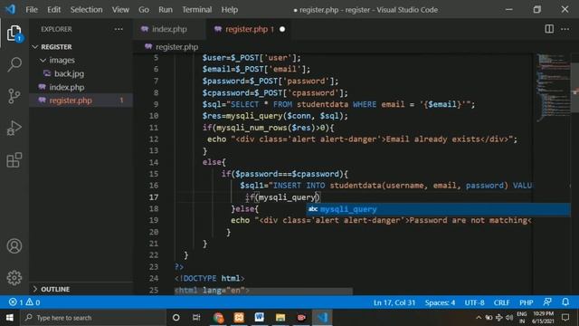579x326 pixels.
Task: Open the File menu
Action: (x=32, y=10)
